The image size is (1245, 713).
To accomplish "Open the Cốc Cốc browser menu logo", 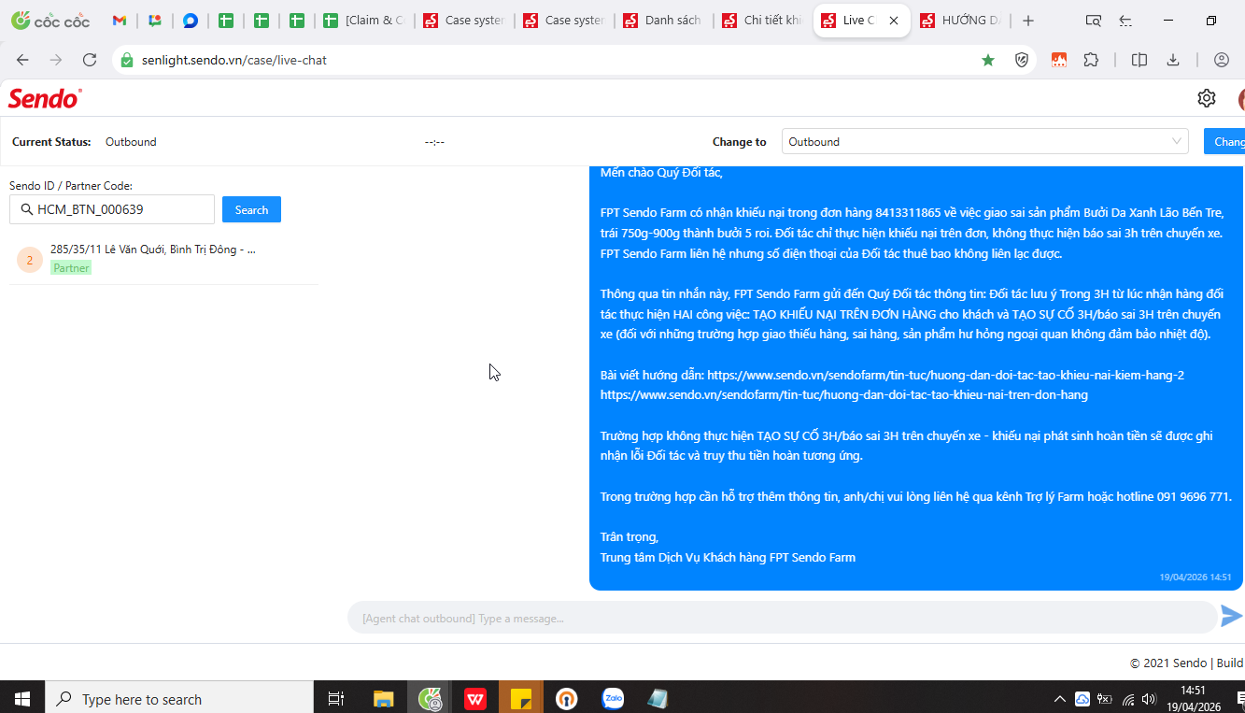I will pos(50,21).
